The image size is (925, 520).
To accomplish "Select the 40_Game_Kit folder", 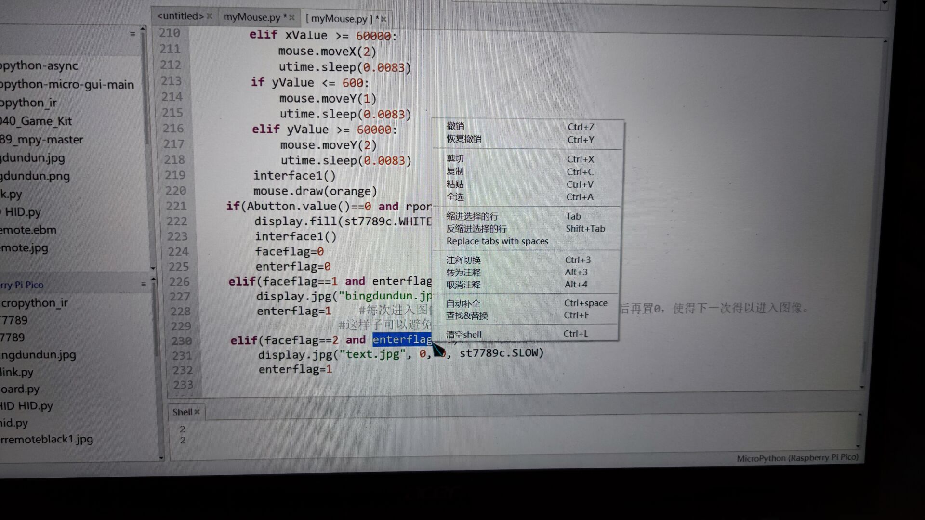I will 36,121.
